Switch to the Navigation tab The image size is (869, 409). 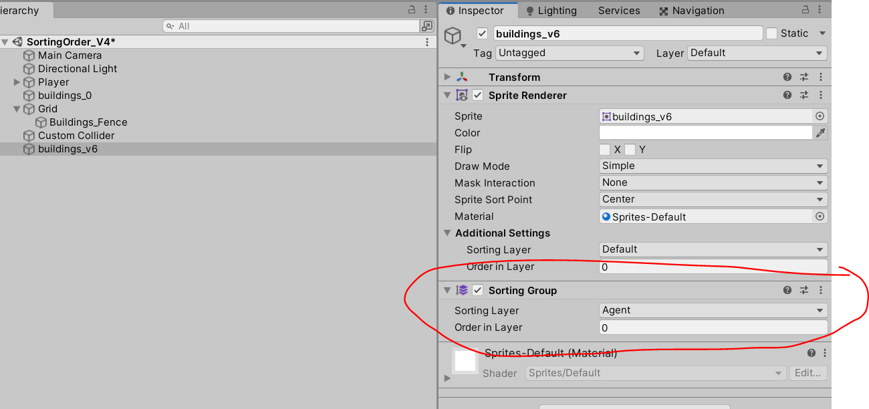click(692, 11)
